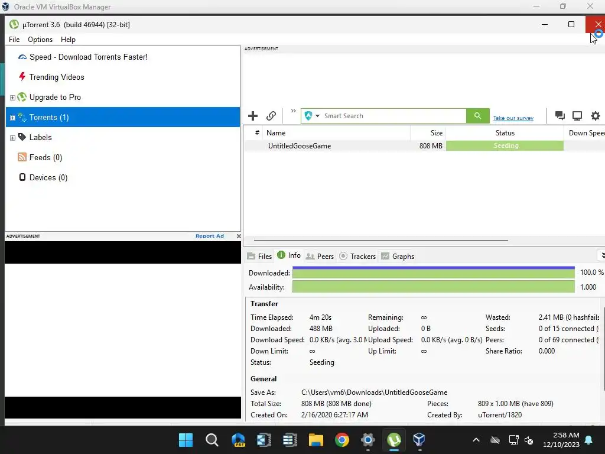This screenshot has width=605, height=454.
Task: Expand the Upgrade to Pro tree node
Action: tap(12, 98)
